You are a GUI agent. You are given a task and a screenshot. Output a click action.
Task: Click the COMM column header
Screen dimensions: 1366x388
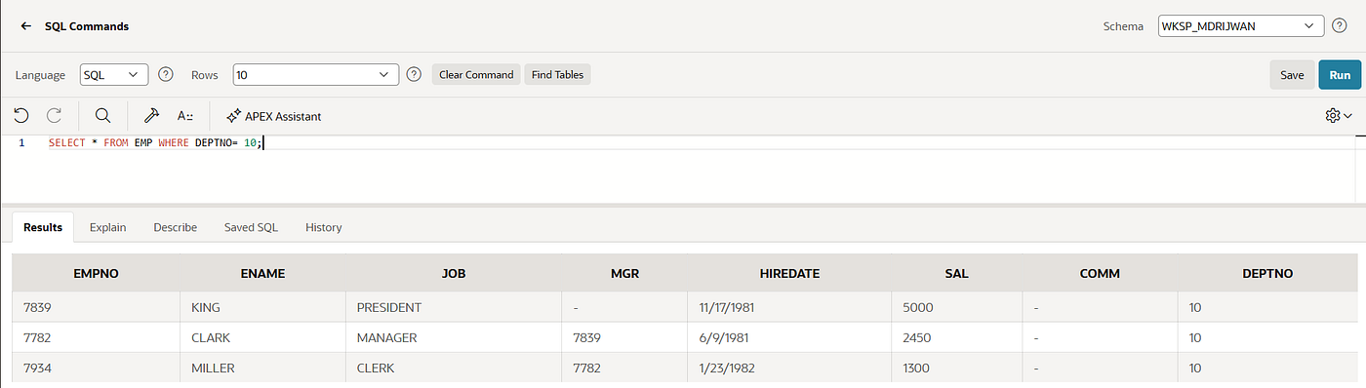(1100, 273)
